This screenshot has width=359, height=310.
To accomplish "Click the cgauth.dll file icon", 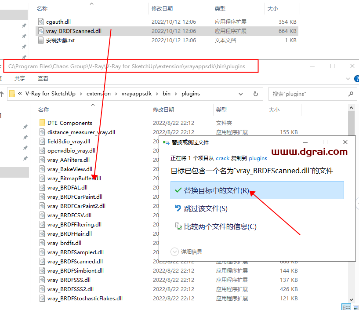I will coord(41,22).
